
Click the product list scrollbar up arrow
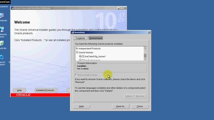coord(145,48)
